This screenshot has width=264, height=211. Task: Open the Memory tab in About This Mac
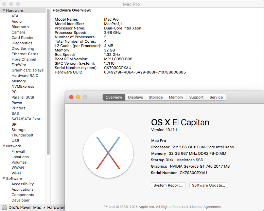coord(176,97)
